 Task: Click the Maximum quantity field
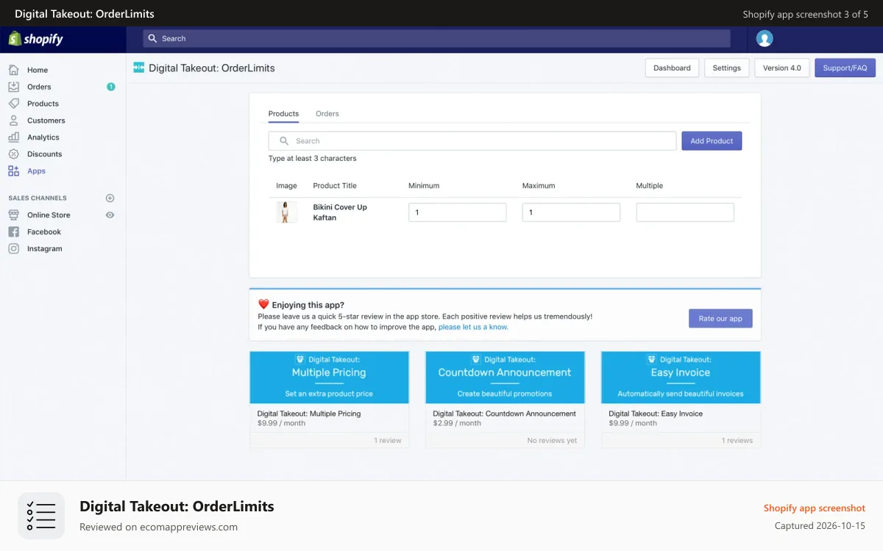(571, 212)
